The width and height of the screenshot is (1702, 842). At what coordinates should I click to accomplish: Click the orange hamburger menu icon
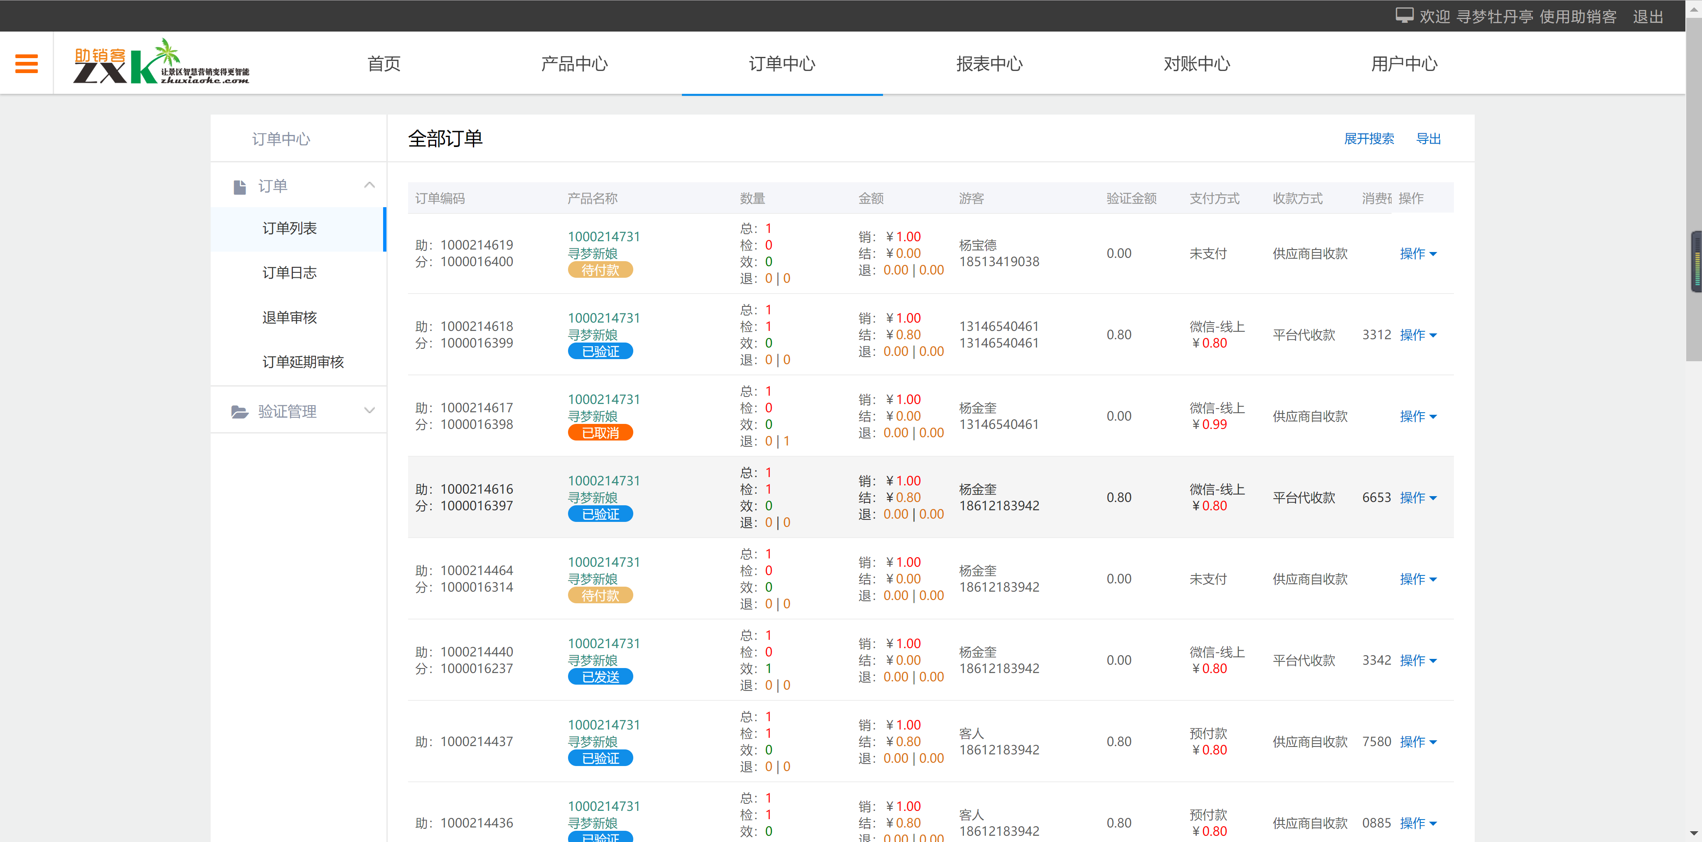pos(27,64)
